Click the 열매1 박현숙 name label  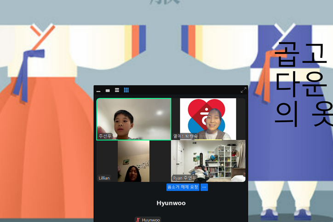[185, 136]
